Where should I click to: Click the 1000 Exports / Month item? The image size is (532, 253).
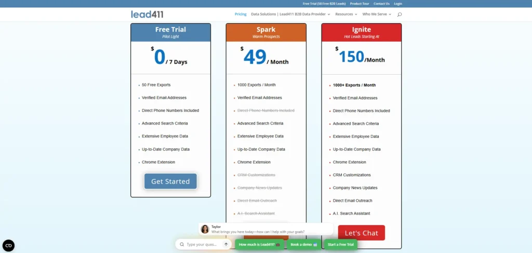click(257, 85)
